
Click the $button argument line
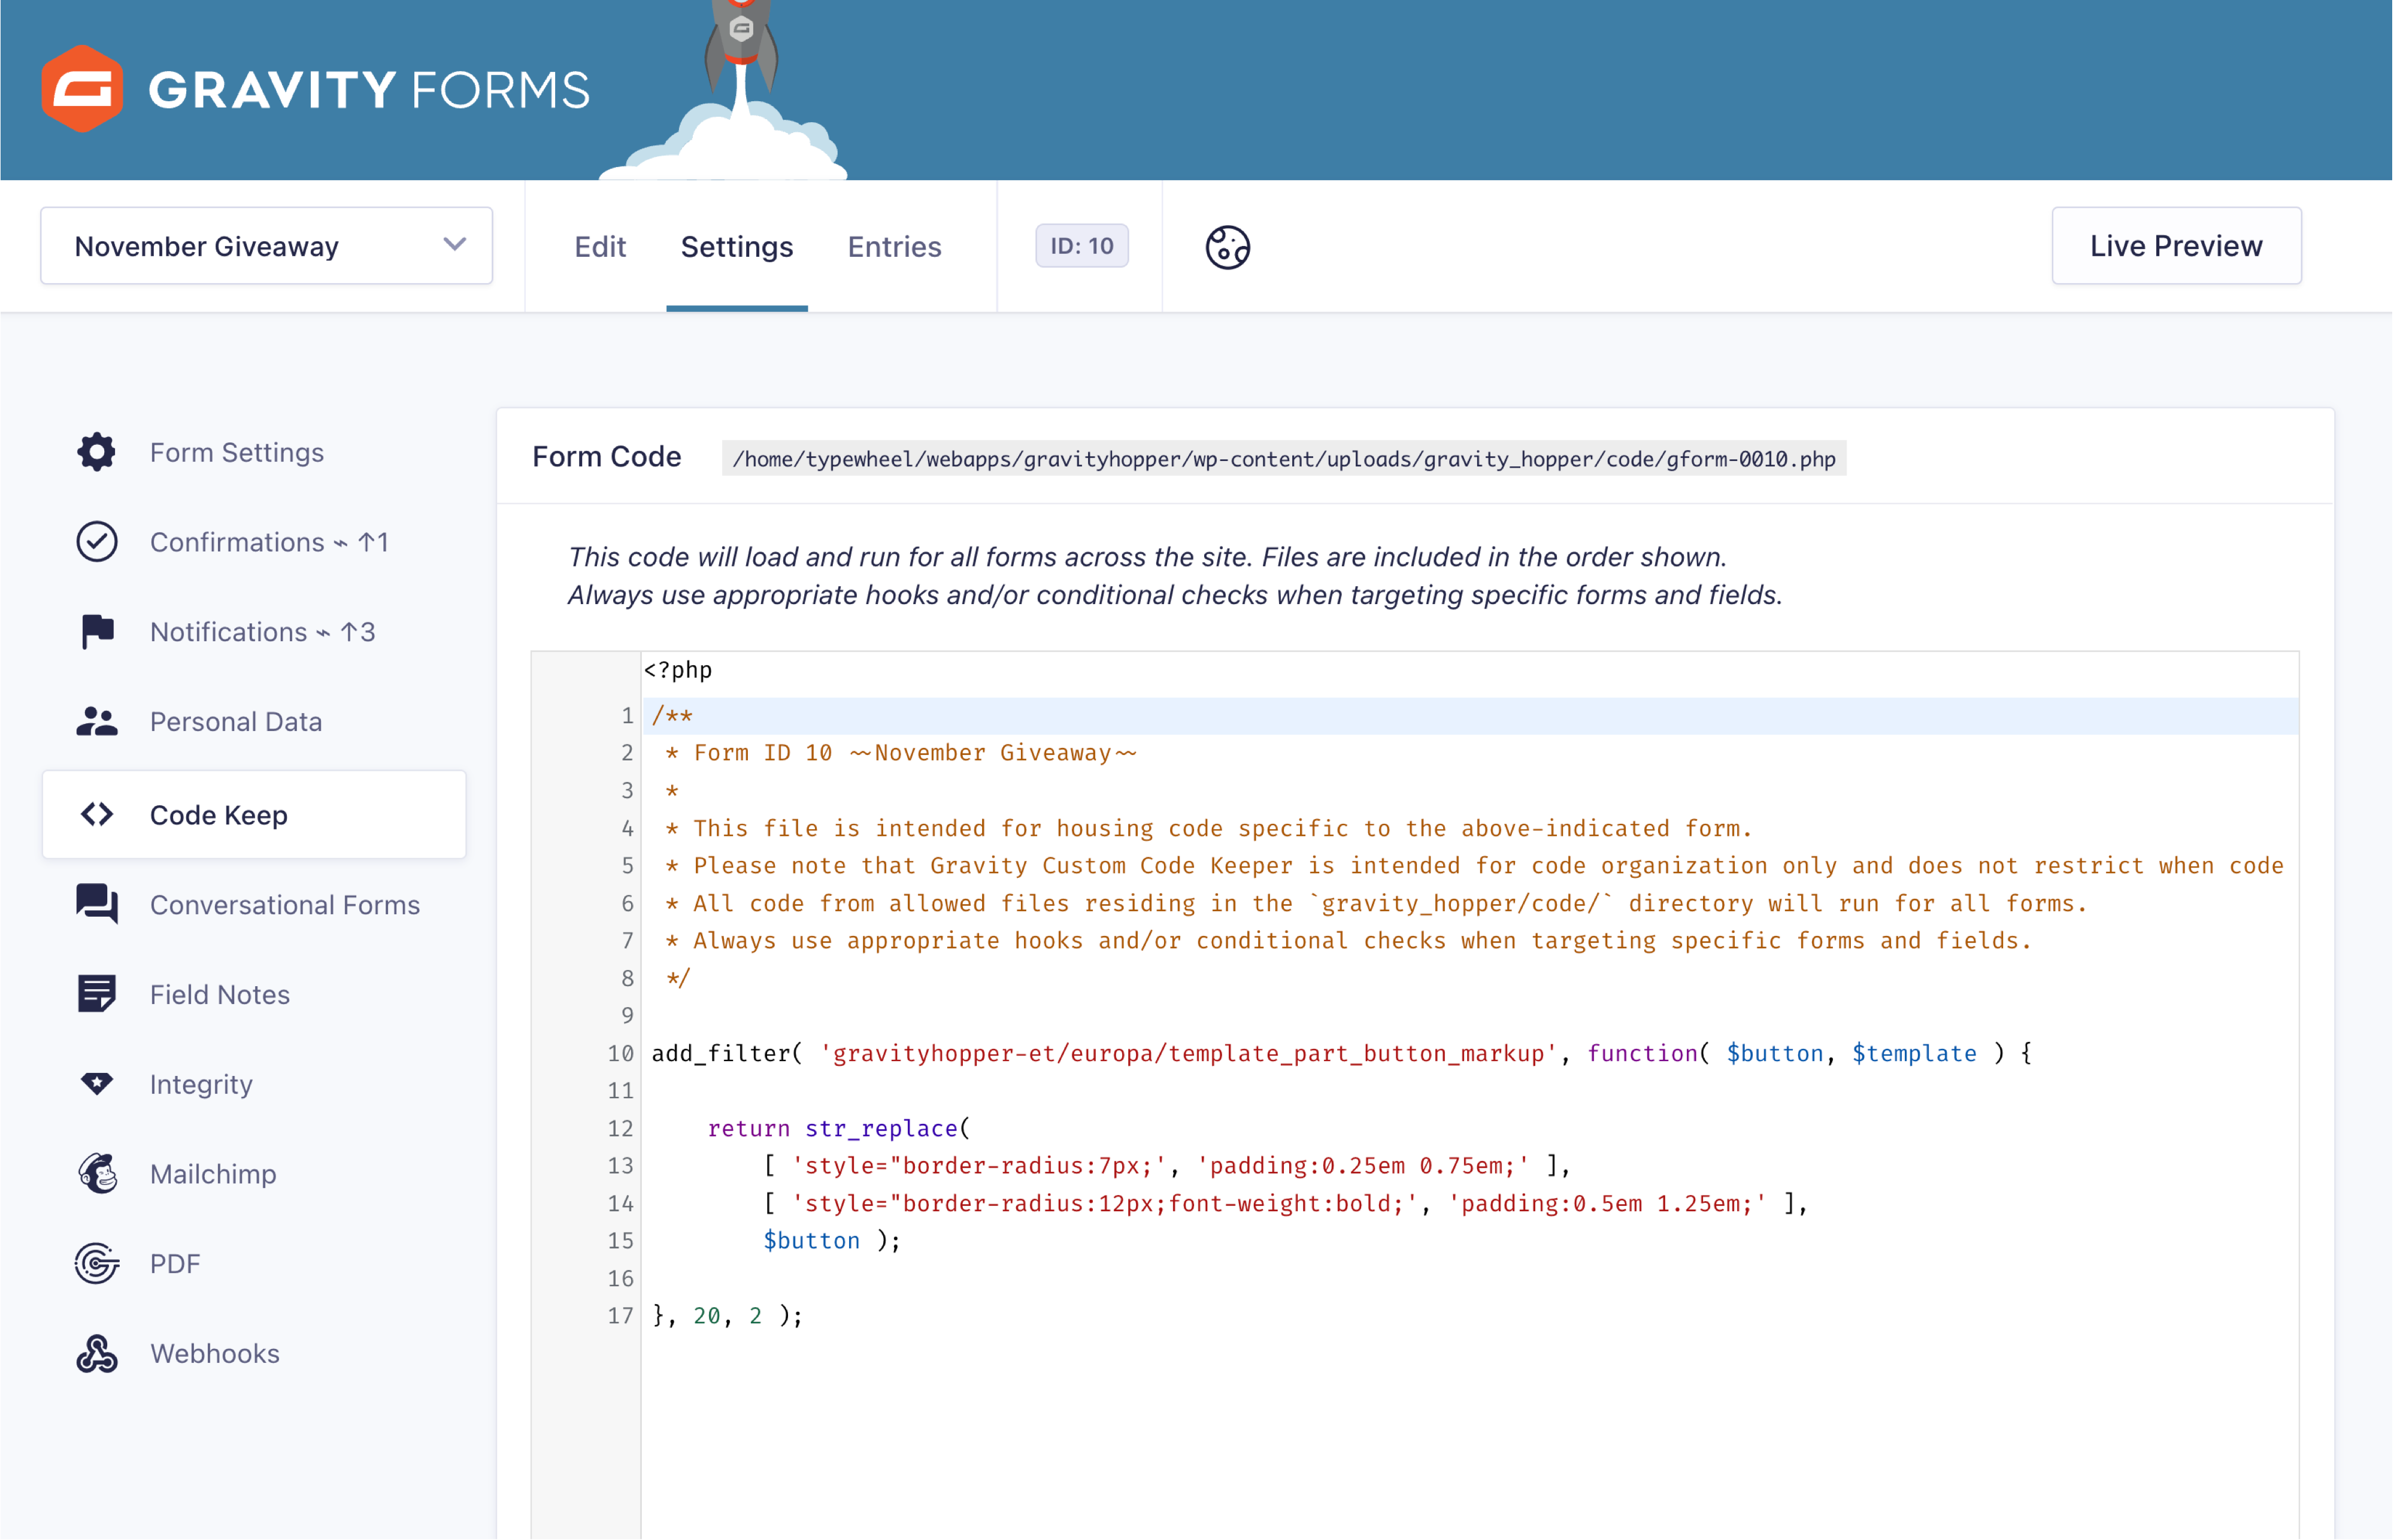(x=832, y=1240)
